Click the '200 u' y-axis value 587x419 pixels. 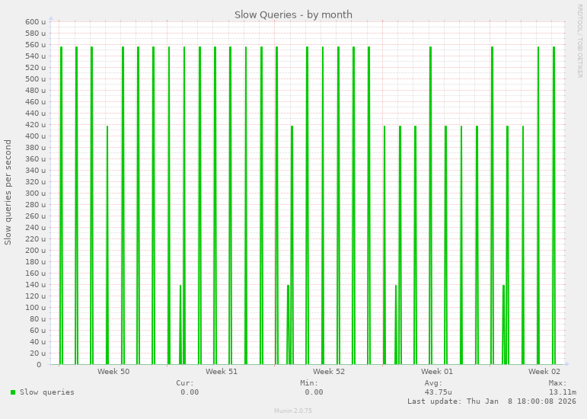click(36, 250)
